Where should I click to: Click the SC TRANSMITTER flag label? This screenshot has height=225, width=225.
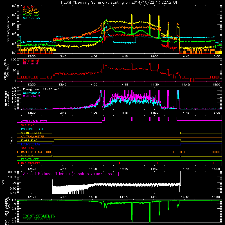point(33,137)
